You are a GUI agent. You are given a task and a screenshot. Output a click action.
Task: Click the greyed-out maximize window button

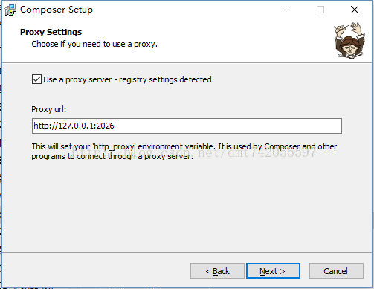tap(320, 10)
